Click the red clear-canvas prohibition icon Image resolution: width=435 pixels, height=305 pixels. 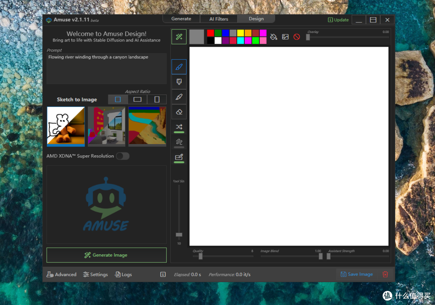click(x=297, y=37)
